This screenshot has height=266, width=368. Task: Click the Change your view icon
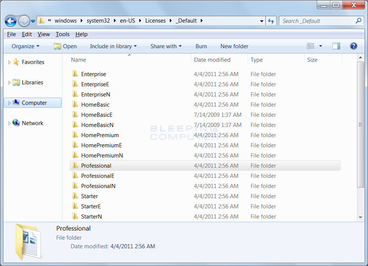click(311, 46)
